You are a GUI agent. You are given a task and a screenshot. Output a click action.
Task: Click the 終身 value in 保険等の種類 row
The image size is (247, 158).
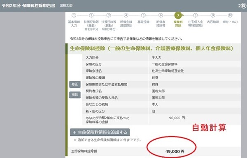[155, 78]
